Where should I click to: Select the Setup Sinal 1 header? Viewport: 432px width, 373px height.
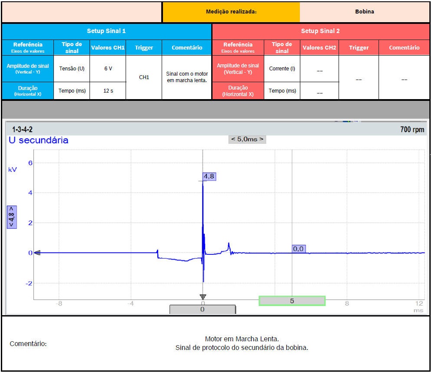tap(106, 31)
